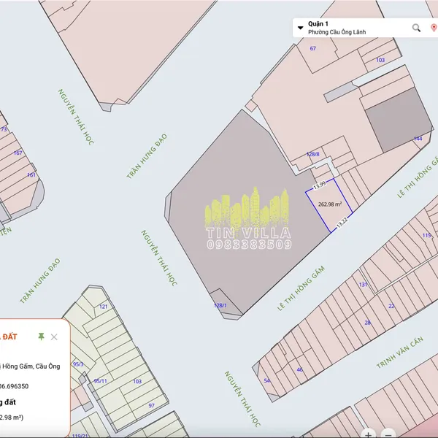Open the Phường Cầu Ông Lãnh ward selector

pos(337,32)
